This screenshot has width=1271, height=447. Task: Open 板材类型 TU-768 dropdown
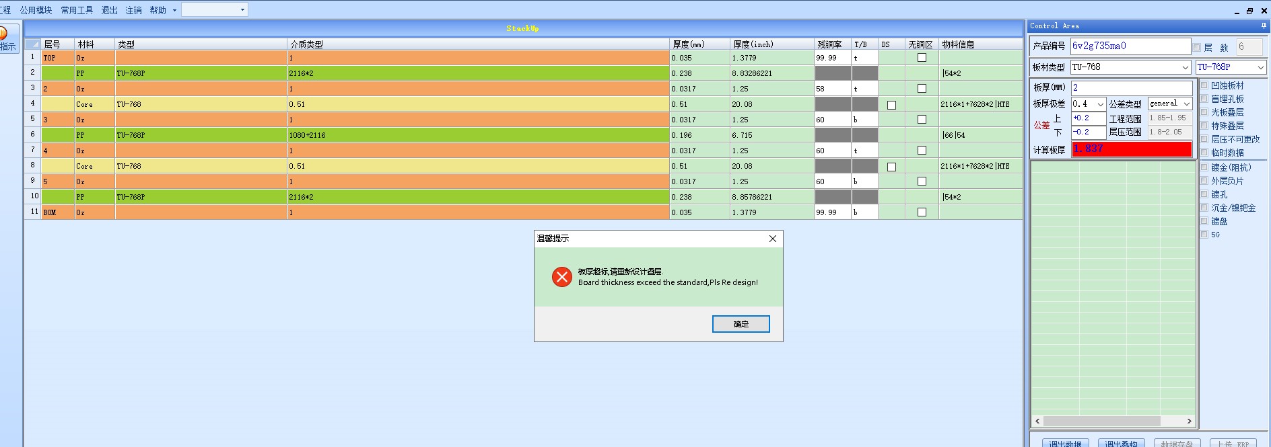coord(1186,67)
